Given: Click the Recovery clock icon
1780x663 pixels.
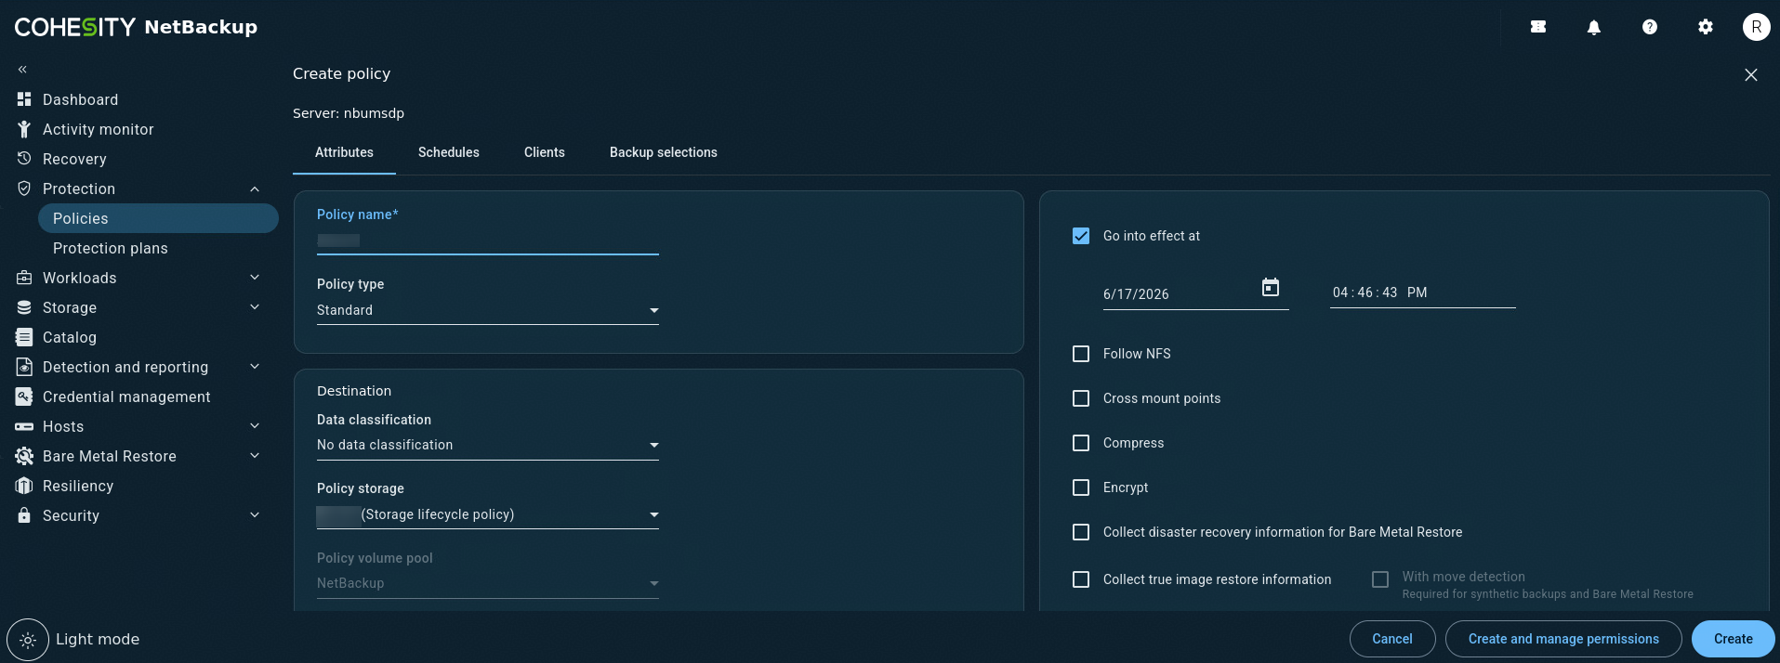Looking at the screenshot, I should (x=24, y=159).
